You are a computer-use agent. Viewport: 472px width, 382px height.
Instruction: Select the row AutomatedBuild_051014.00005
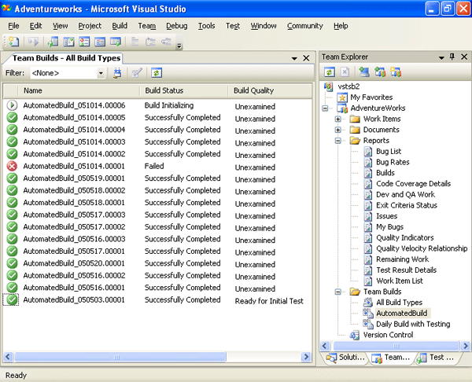click(x=157, y=118)
